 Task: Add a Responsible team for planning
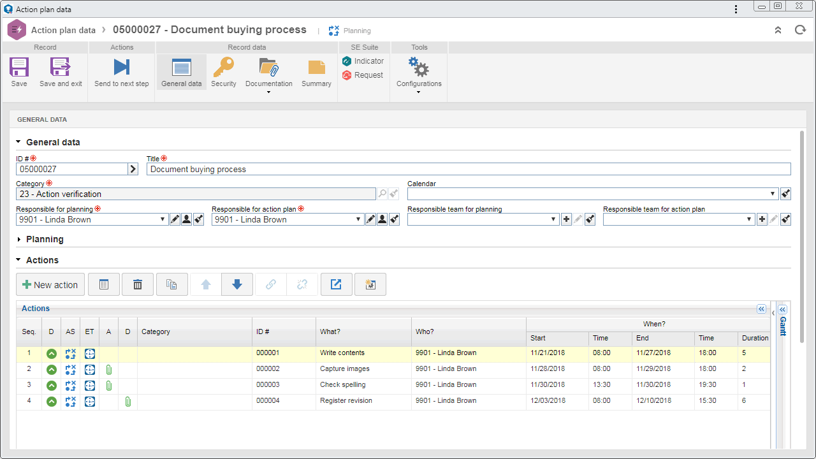[566, 219]
